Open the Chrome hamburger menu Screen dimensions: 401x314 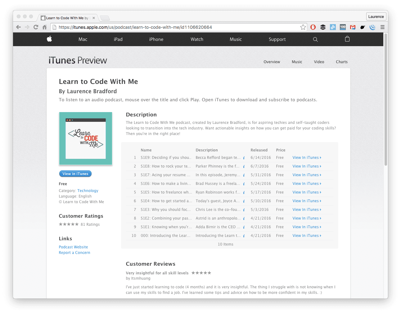(x=382, y=27)
